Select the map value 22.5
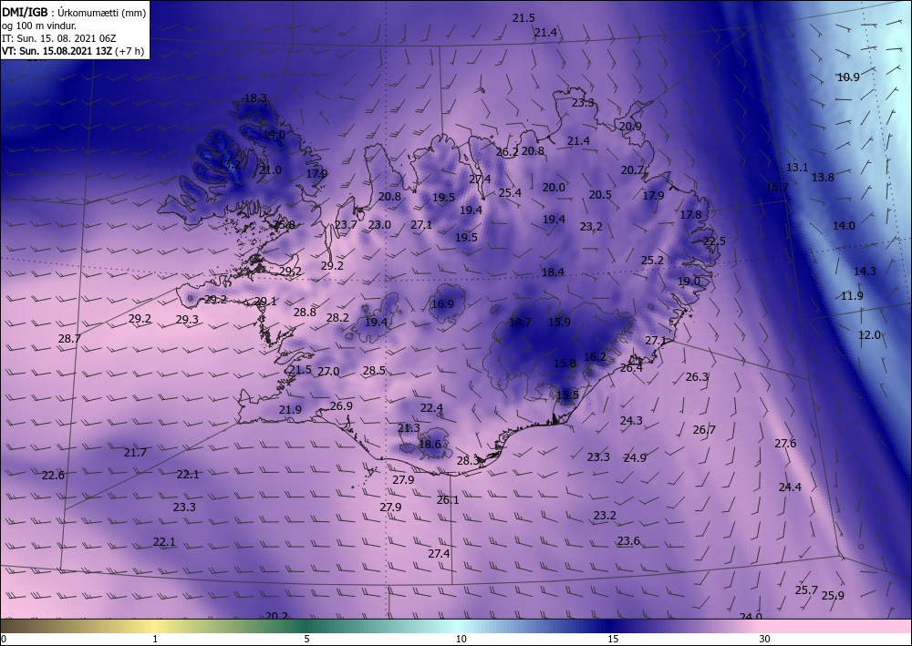This screenshot has height=646, width=912. point(715,241)
